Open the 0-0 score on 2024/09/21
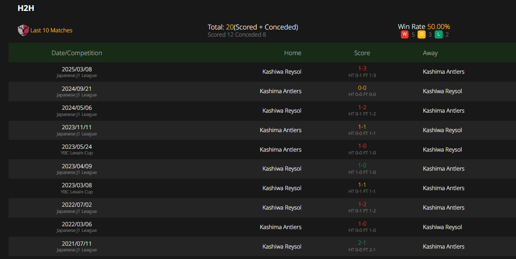516x259 pixels. pyautogui.click(x=362, y=88)
